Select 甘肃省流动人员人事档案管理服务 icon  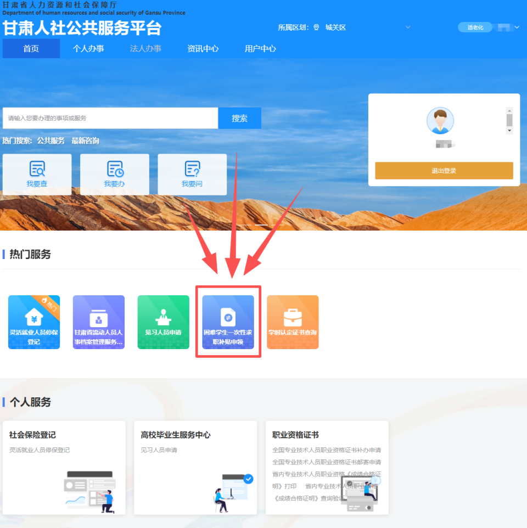coord(98,322)
